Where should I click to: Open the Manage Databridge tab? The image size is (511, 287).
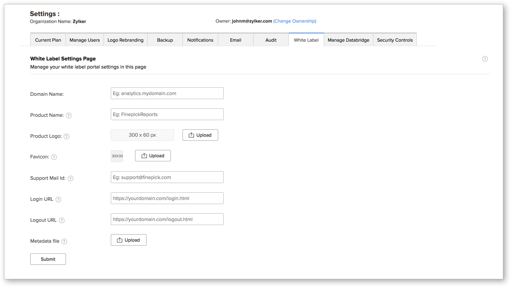coord(348,40)
